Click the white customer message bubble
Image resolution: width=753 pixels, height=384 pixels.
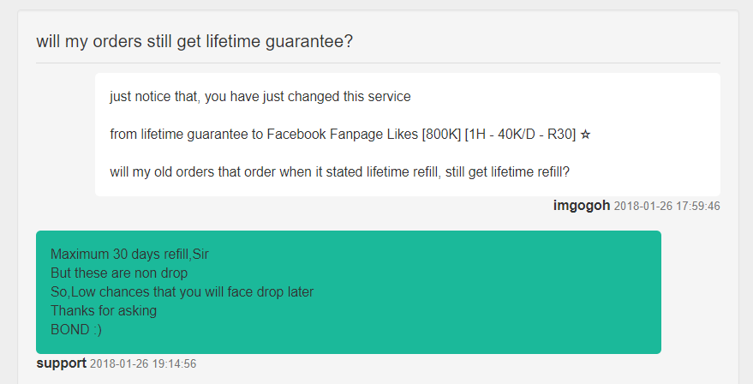407,135
